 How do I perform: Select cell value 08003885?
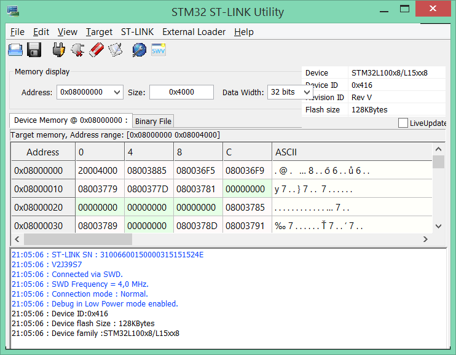pos(149,170)
